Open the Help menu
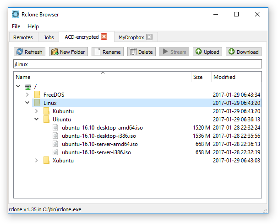This screenshot has height=224, width=278. pos(33,26)
